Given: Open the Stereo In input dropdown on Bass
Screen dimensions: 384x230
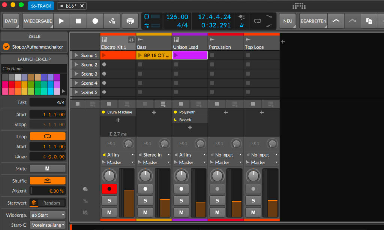Looking at the screenshot, I should pos(154,155).
